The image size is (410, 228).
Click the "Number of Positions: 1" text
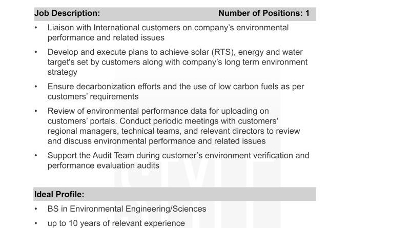point(263,14)
